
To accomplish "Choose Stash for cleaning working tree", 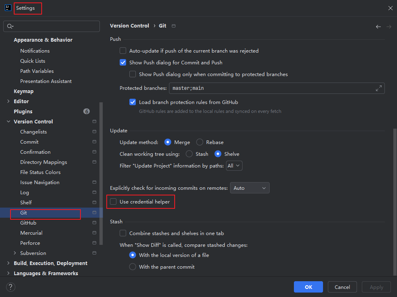I will [x=189, y=154].
